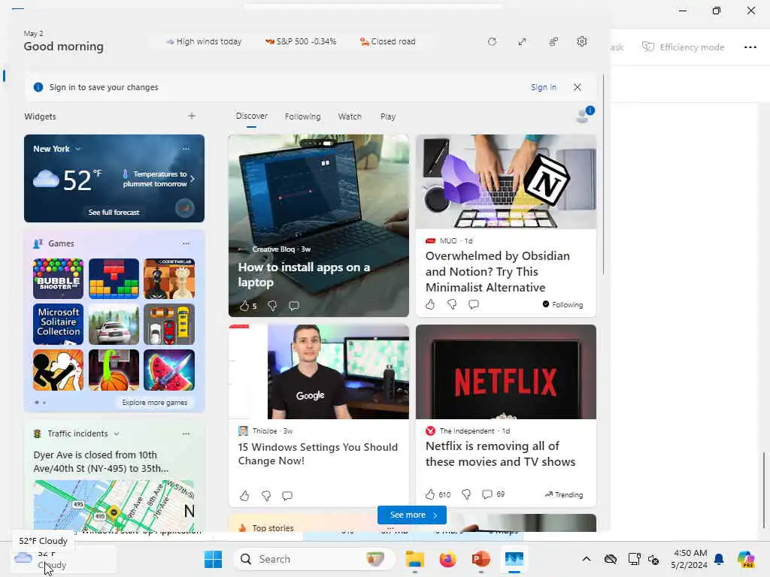Image resolution: width=770 pixels, height=577 pixels.
Task: Expand the Traffic incidents dropdown
Action: click(x=117, y=434)
